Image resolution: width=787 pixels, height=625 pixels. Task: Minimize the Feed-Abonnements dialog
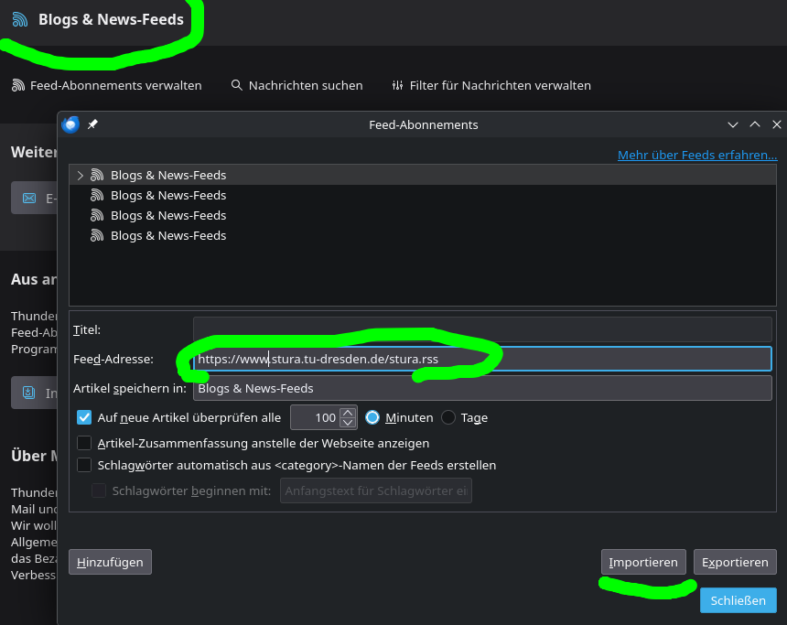(x=733, y=124)
